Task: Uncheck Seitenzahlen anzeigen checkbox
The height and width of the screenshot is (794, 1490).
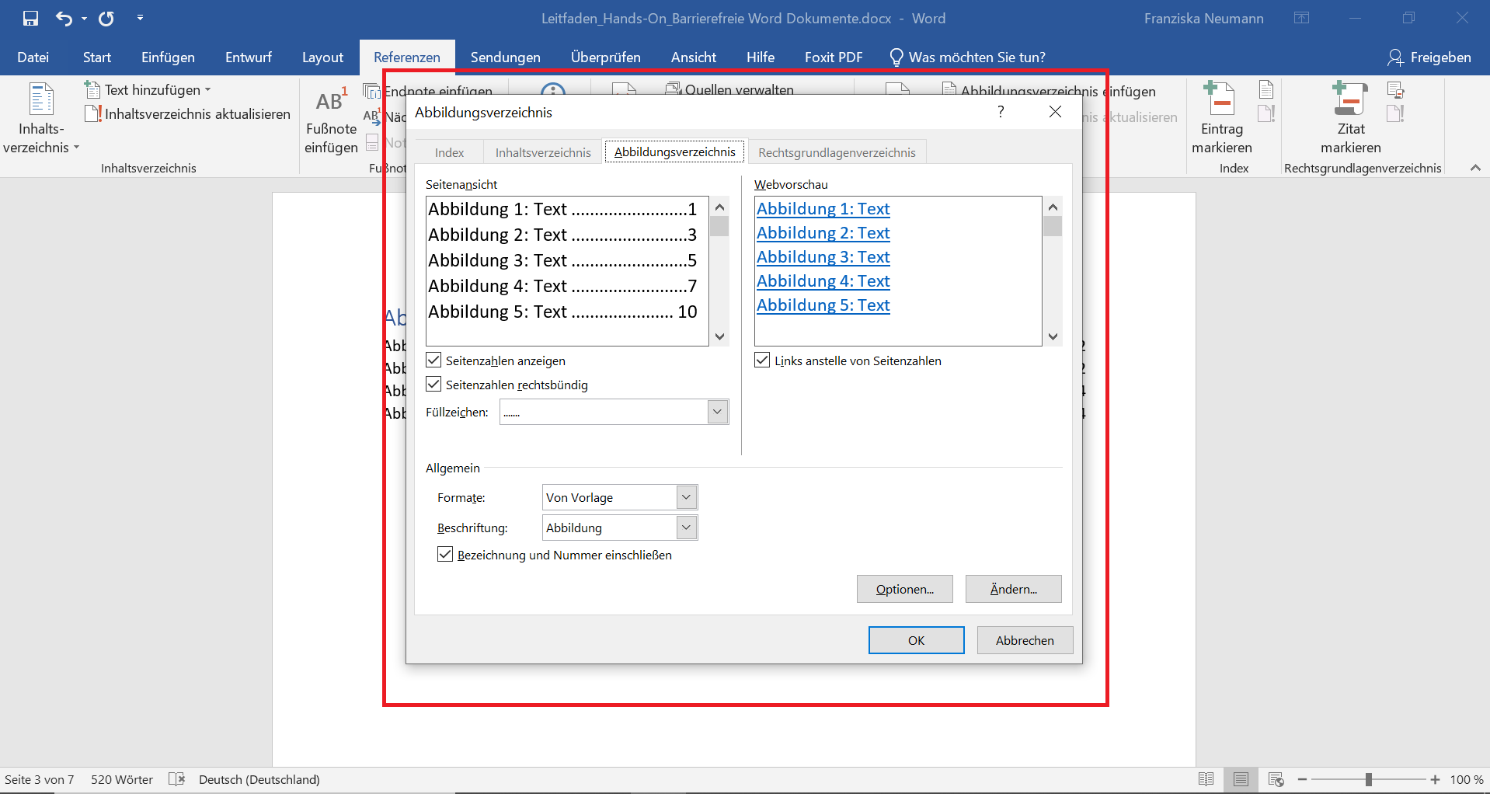Action: [x=434, y=360]
